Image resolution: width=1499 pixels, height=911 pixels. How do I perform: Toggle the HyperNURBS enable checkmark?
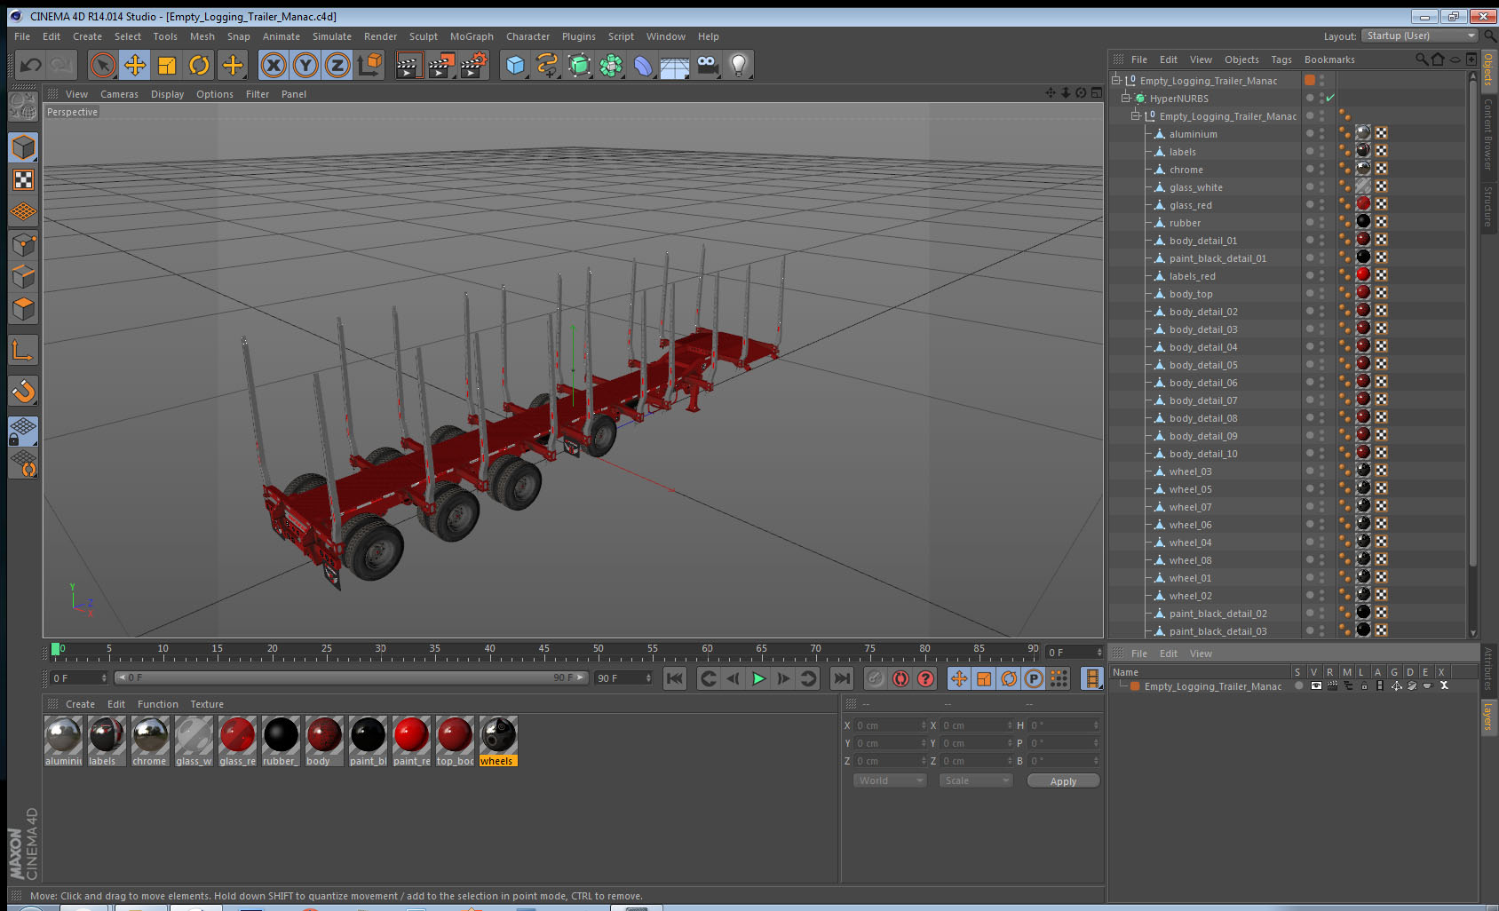[1330, 99]
